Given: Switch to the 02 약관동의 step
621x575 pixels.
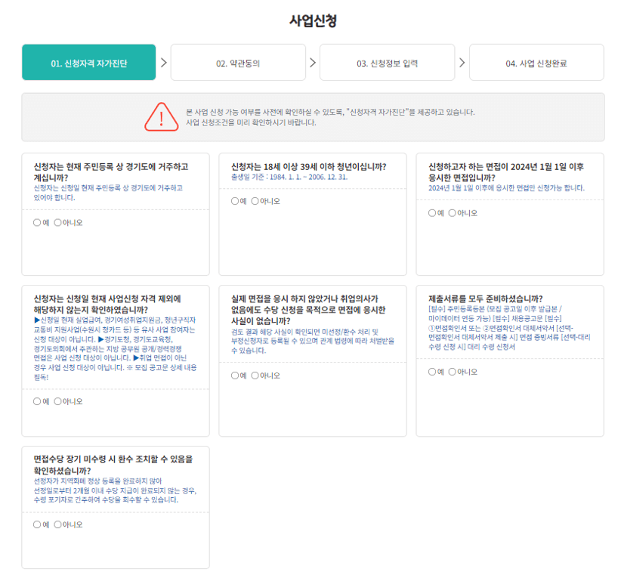Looking at the screenshot, I should 239,62.
